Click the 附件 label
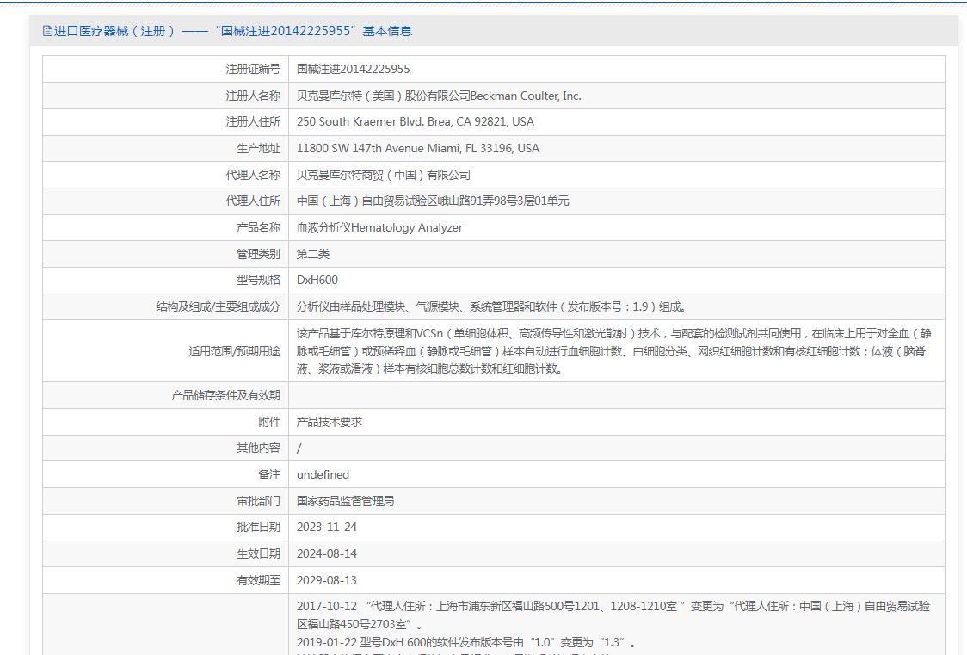Viewport: 967px width, 655px height. (269, 422)
